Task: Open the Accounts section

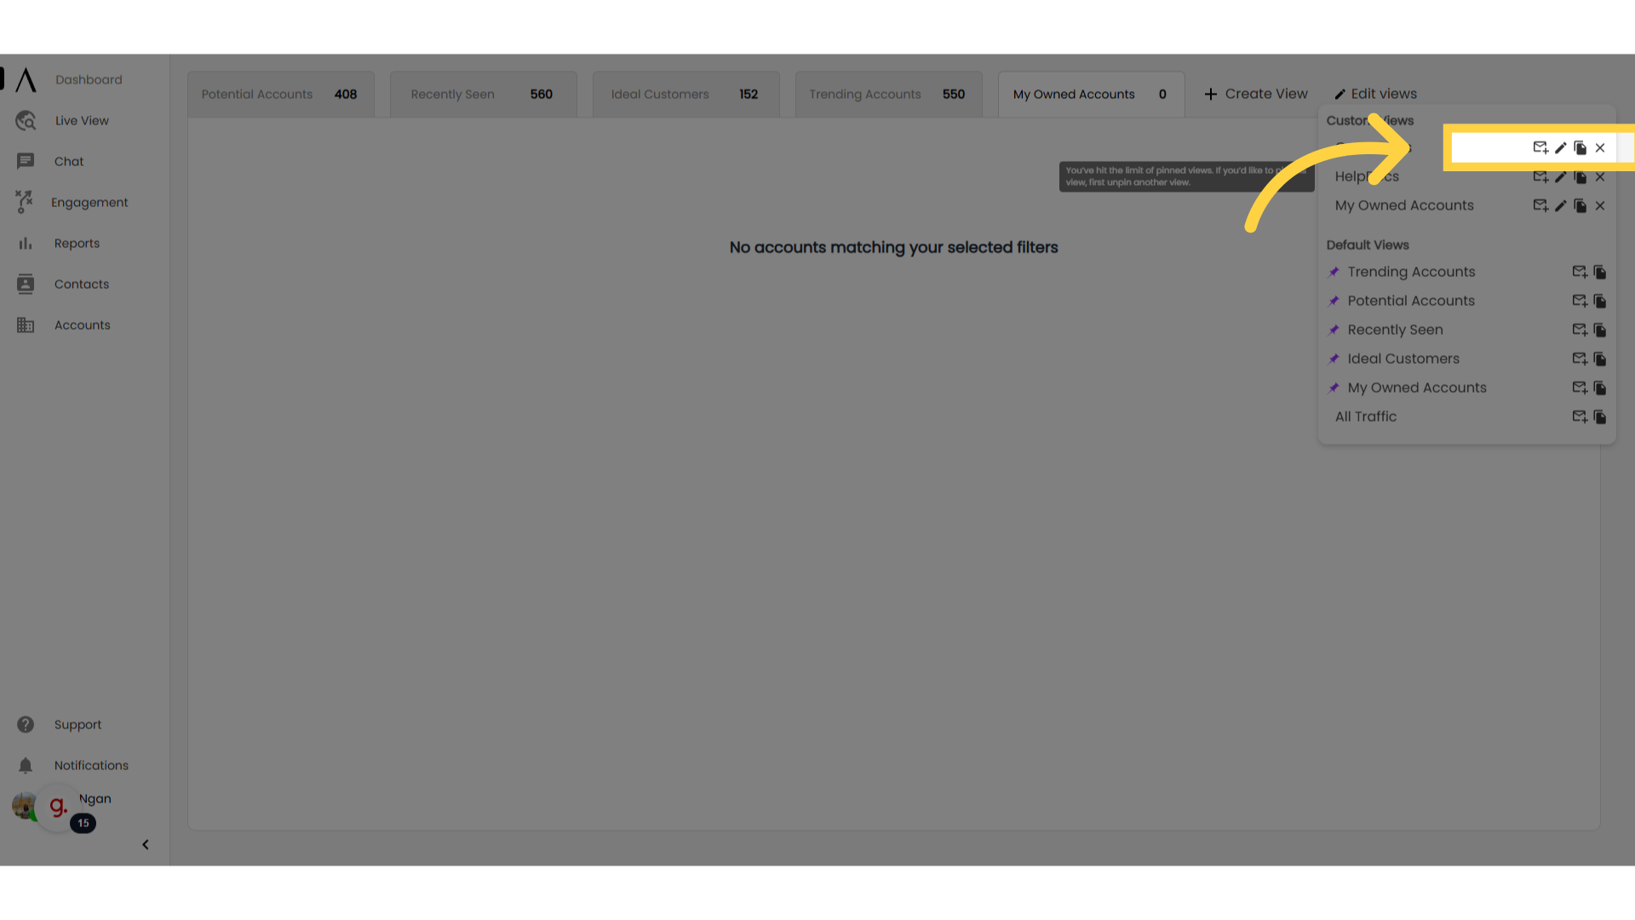Action: tap(82, 324)
